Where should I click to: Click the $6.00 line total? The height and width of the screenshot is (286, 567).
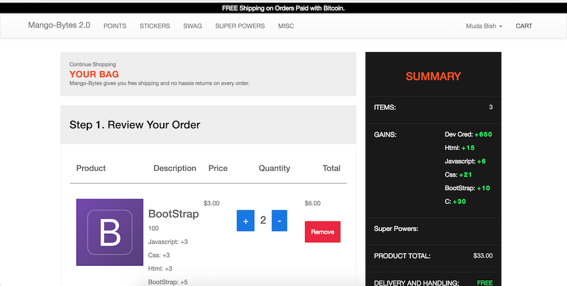[x=312, y=203]
